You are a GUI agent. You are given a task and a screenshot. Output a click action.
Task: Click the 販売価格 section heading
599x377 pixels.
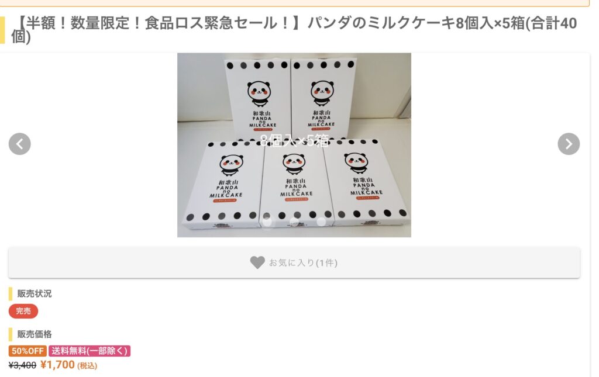point(34,334)
